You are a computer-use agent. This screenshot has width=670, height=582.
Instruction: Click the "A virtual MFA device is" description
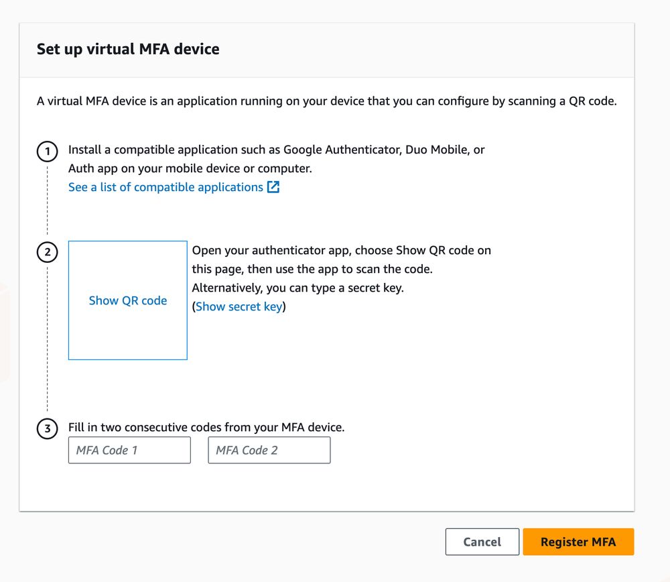pyautogui.click(x=326, y=102)
